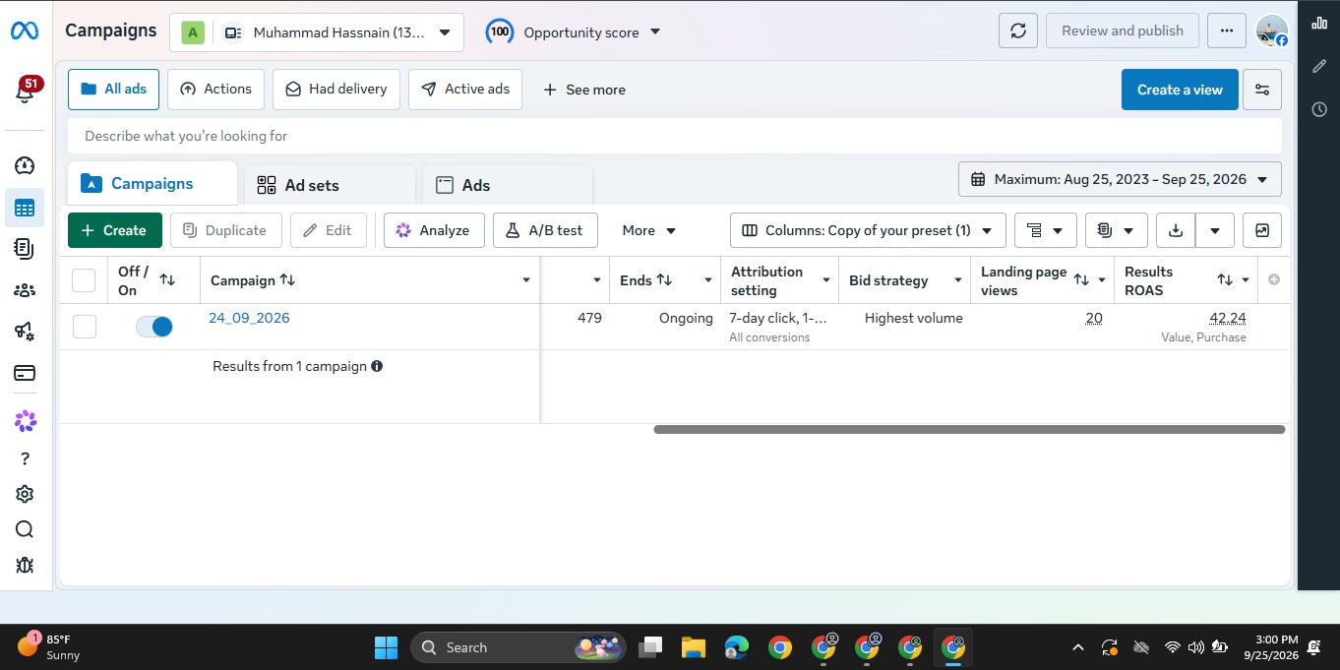
Task: Open the Reports dropdown in toolbar
Action: [x=1116, y=230]
